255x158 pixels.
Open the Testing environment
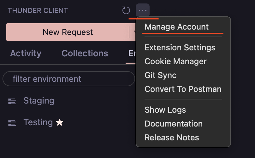click(x=38, y=122)
